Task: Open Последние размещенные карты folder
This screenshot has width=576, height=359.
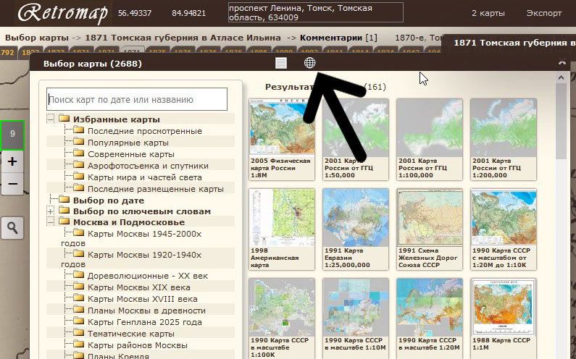Action: 155,189
